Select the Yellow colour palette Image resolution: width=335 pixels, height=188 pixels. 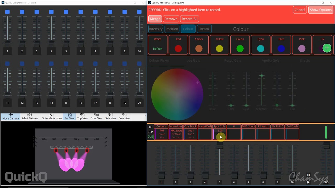219,45
